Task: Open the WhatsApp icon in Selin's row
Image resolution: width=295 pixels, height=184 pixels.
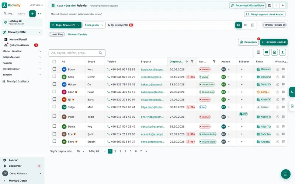Action: click(278, 77)
